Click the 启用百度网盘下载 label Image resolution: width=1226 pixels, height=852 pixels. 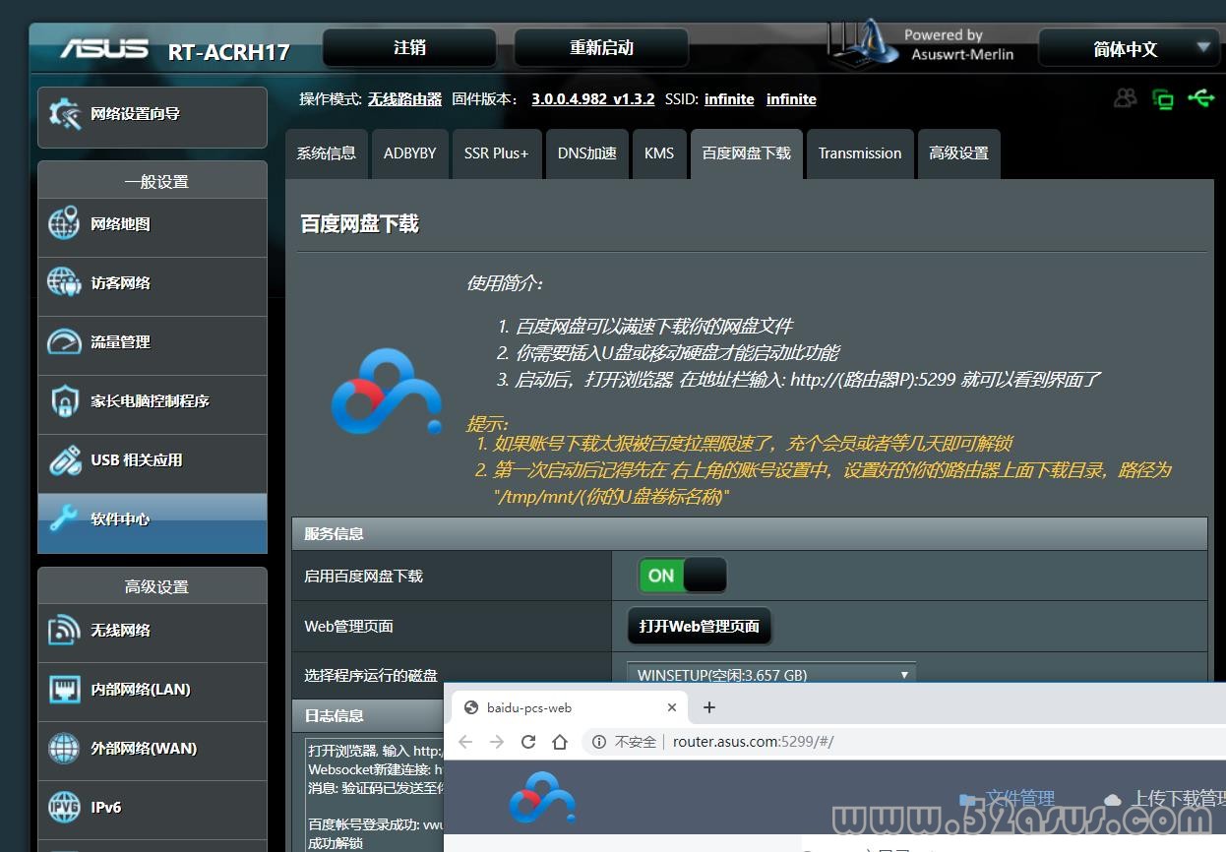click(x=364, y=577)
